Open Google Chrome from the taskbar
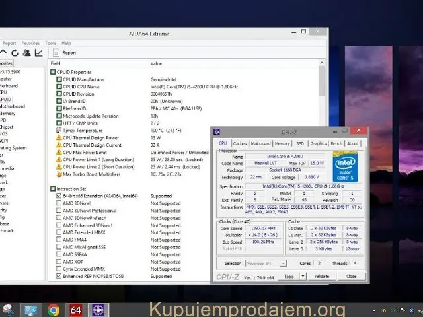Screen dimensions: 423x317 coord(54,310)
